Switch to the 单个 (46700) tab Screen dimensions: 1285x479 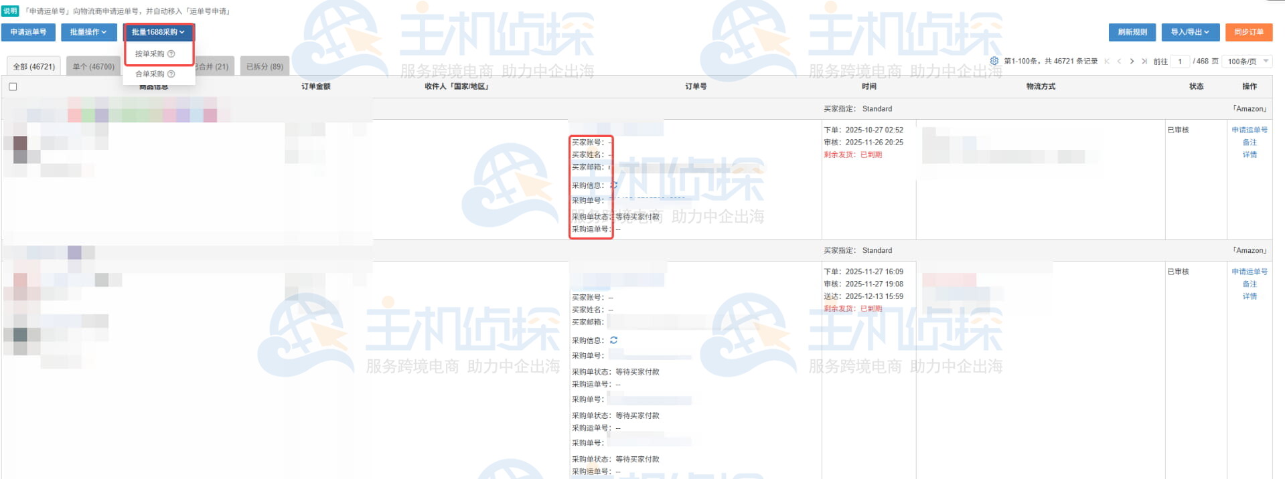94,67
